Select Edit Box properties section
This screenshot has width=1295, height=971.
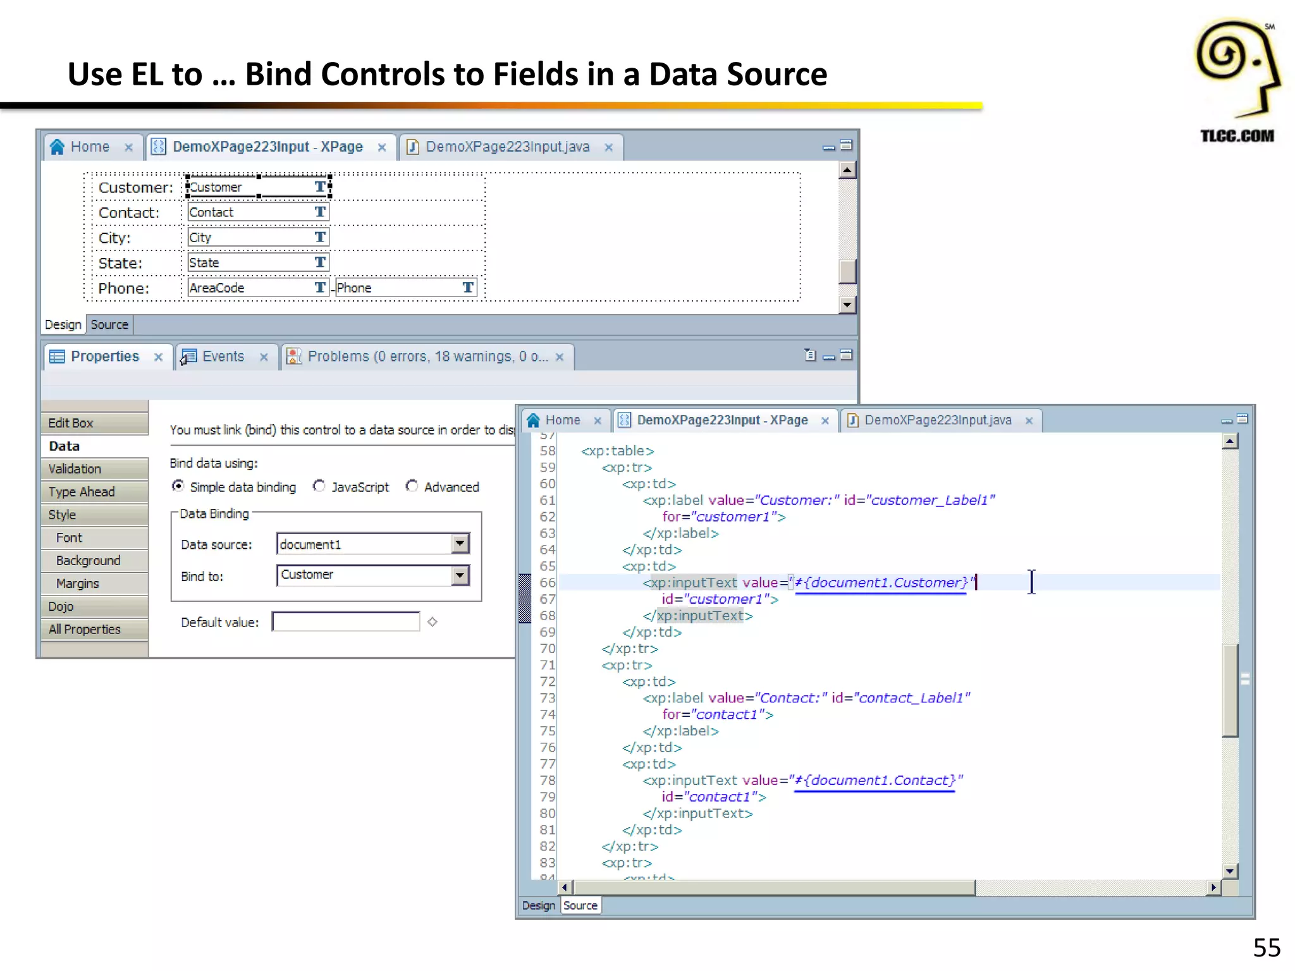95,423
